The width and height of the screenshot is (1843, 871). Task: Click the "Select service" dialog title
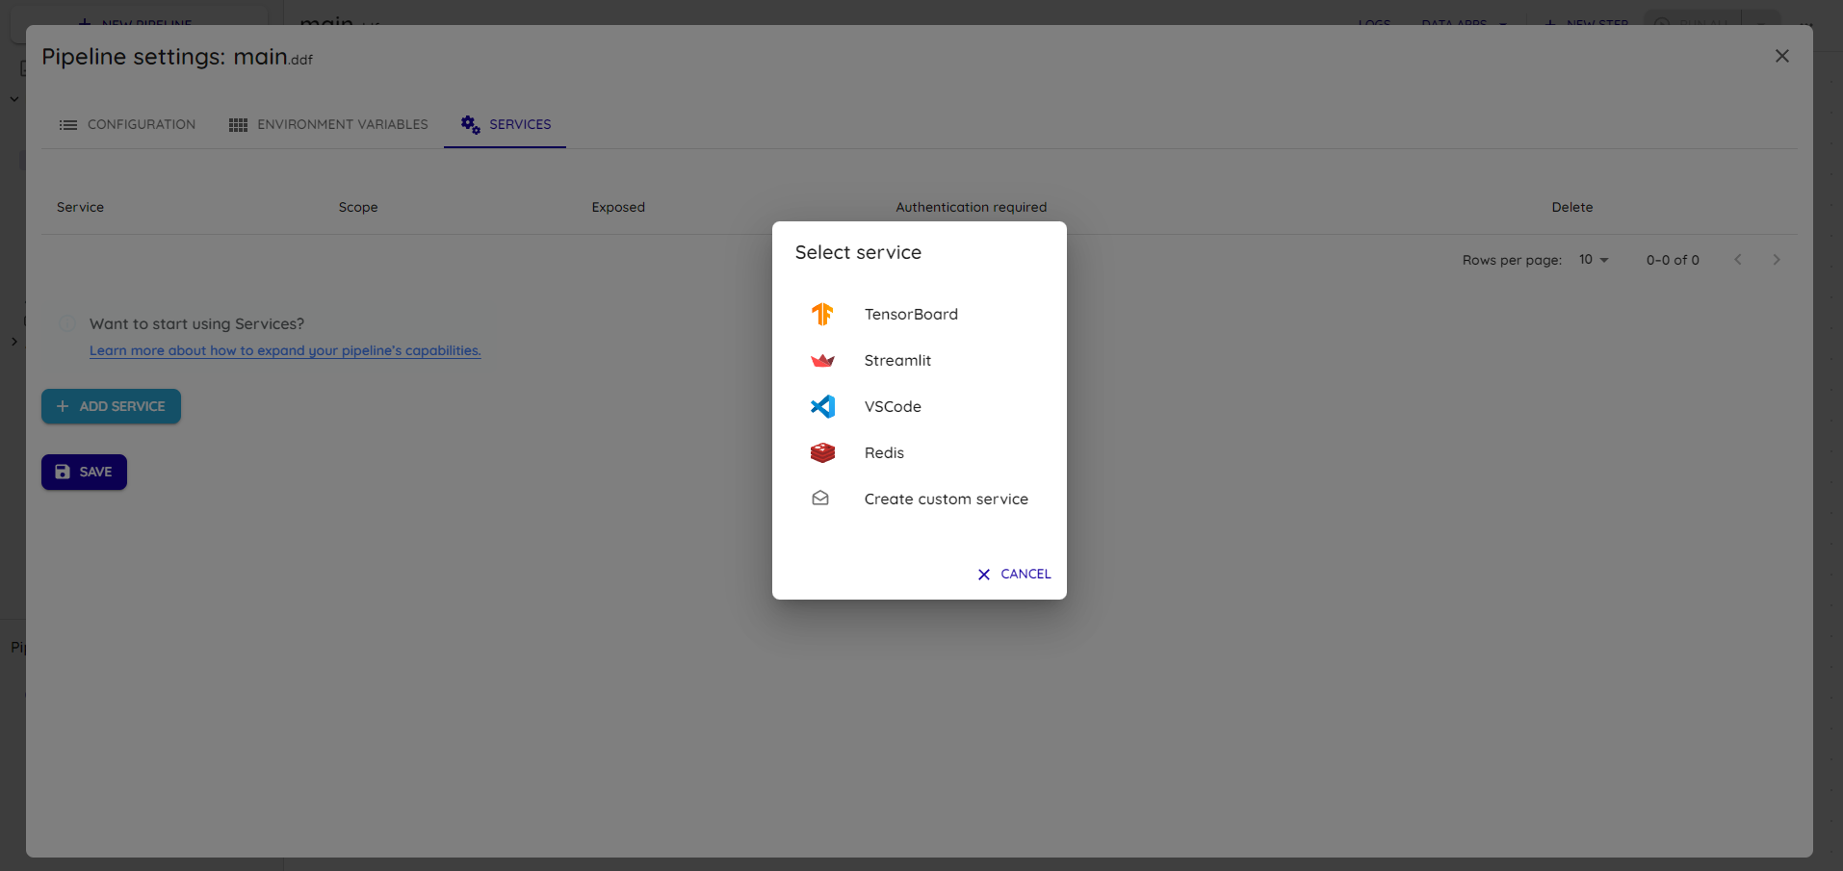point(858,252)
